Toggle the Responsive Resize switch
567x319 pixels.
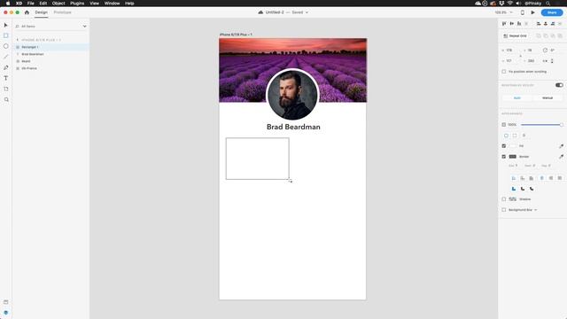point(559,85)
